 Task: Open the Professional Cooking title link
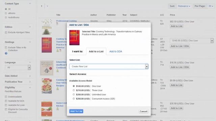66,21
